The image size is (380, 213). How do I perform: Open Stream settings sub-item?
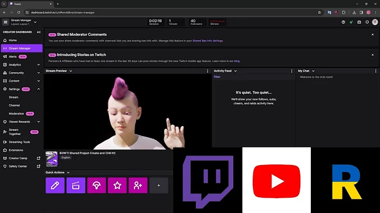pyautogui.click(x=14, y=98)
